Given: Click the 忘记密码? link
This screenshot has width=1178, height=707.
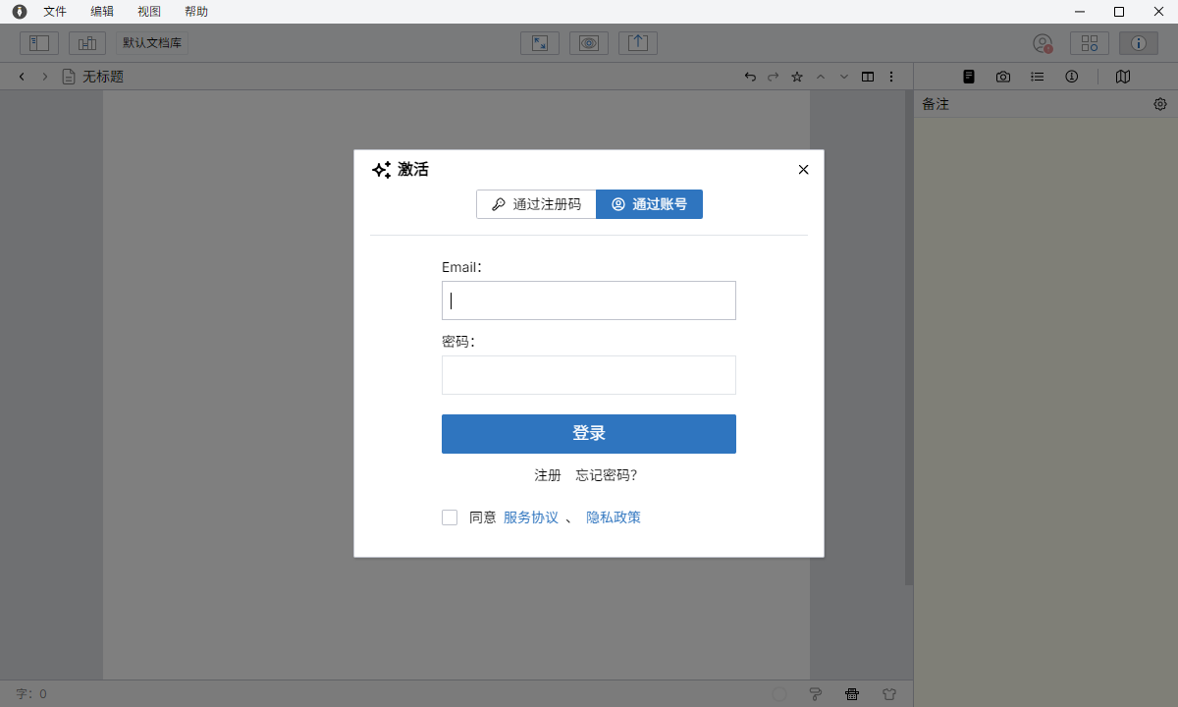Looking at the screenshot, I should (607, 475).
